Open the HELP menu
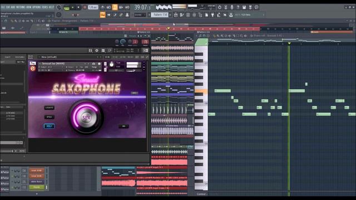 51,7
